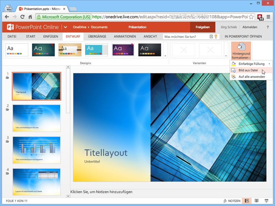The image size is (275, 206).
Task: Click the Freigeben share button
Action: [202, 27]
